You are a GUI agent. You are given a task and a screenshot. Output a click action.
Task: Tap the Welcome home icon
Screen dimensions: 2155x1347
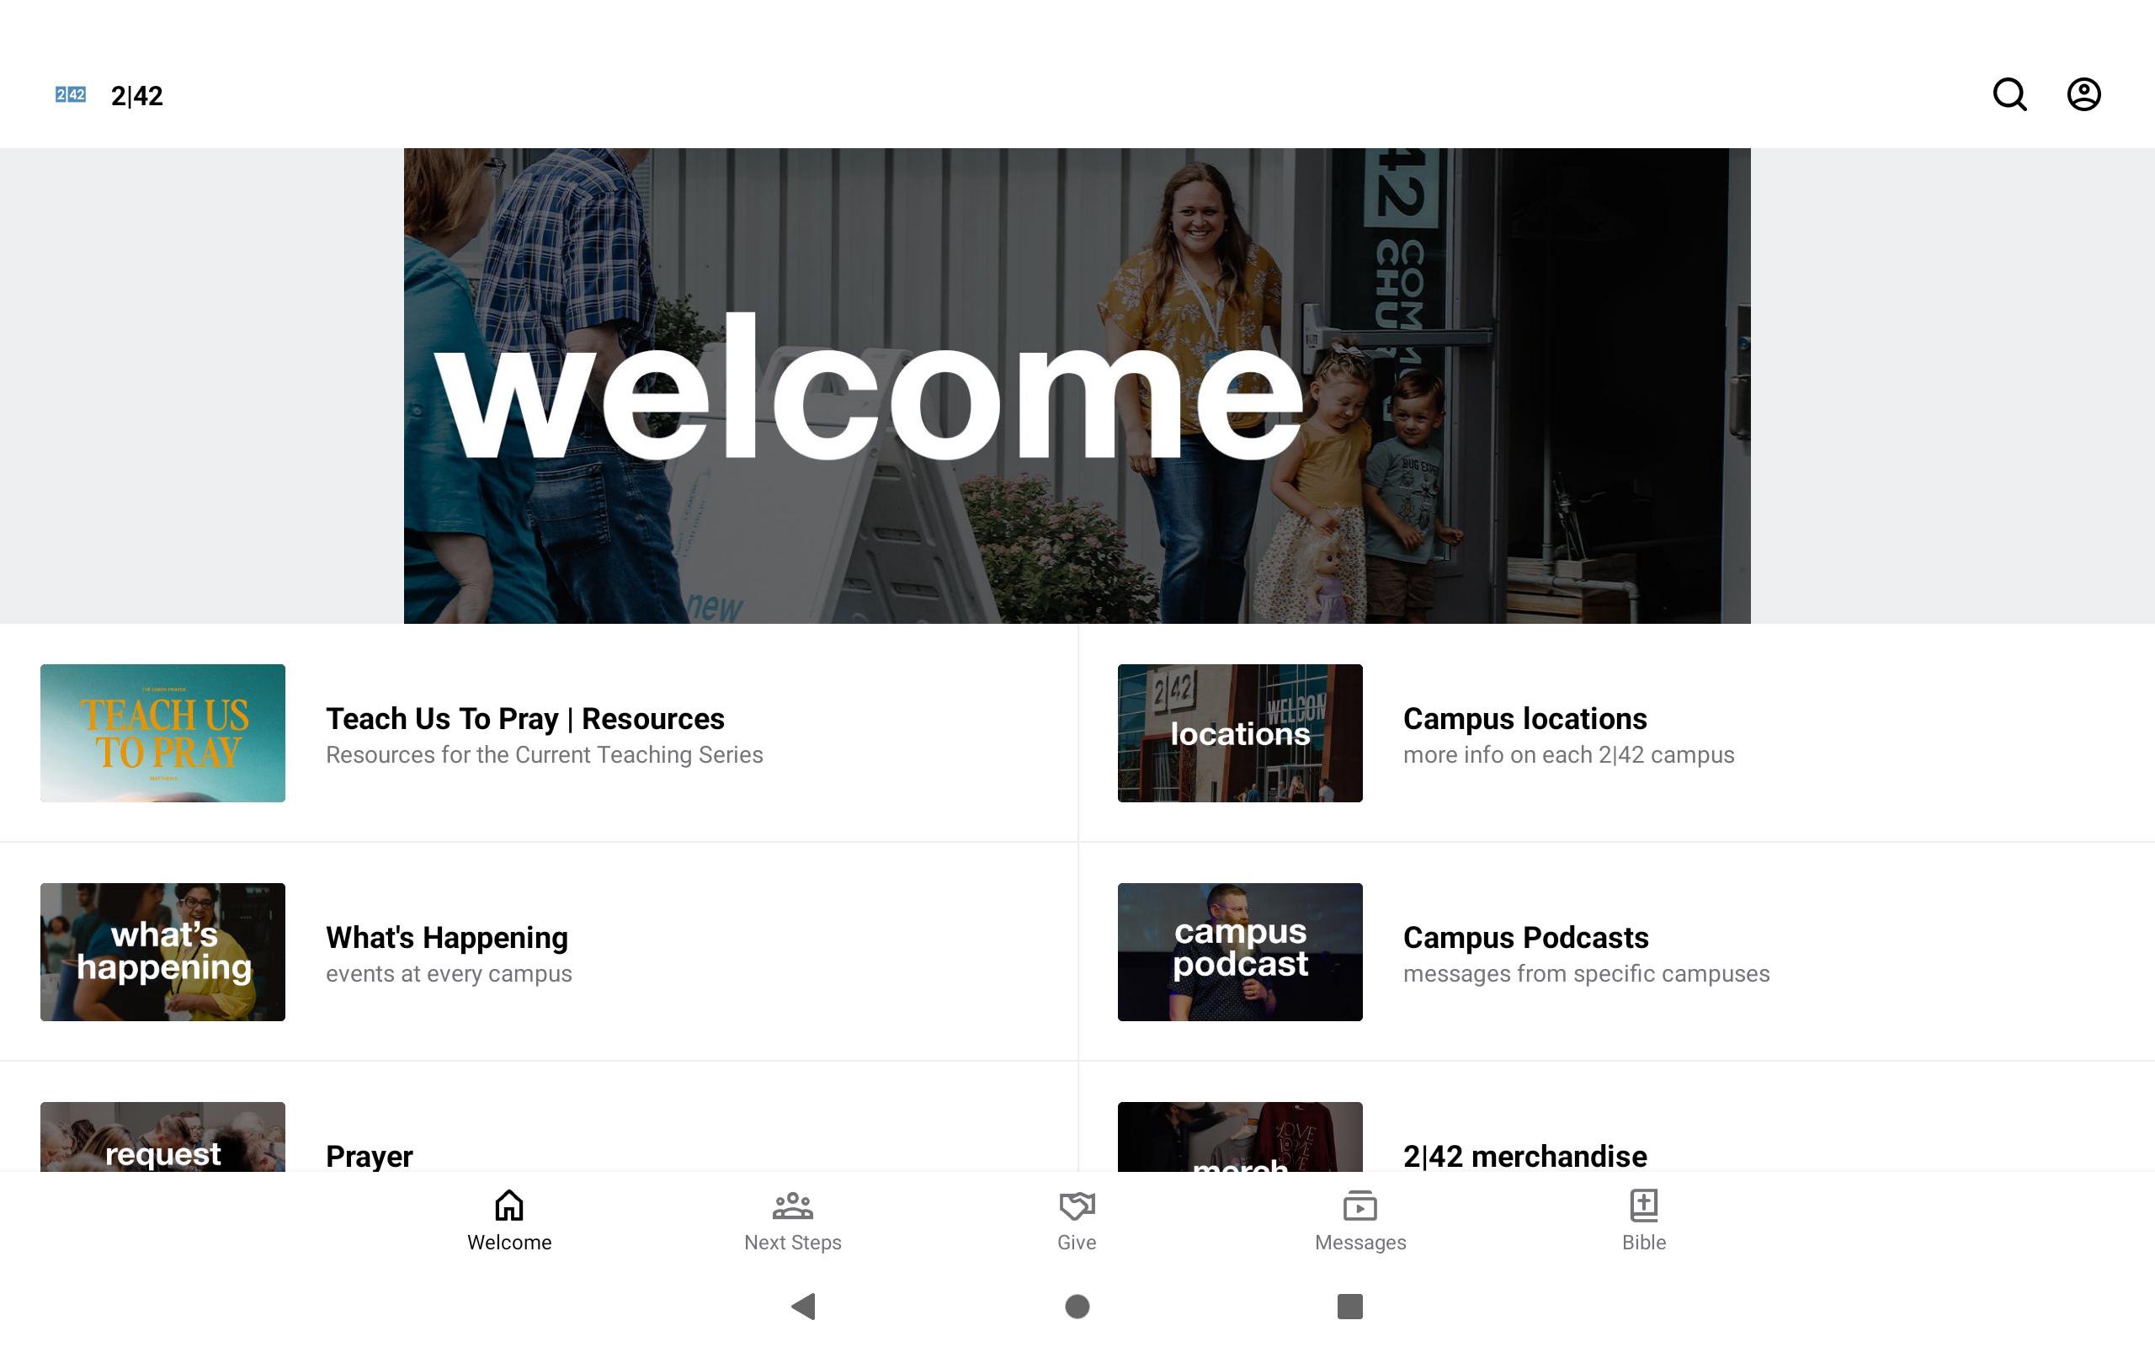tap(509, 1206)
